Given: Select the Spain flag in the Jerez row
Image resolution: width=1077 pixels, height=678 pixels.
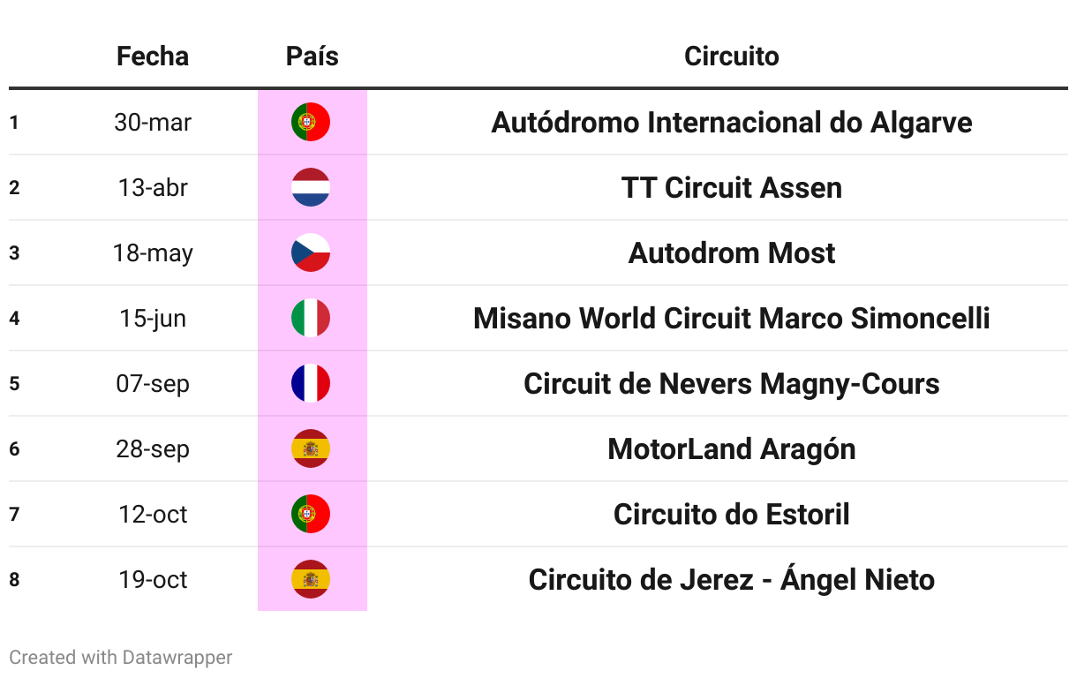Looking at the screenshot, I should pos(311,579).
